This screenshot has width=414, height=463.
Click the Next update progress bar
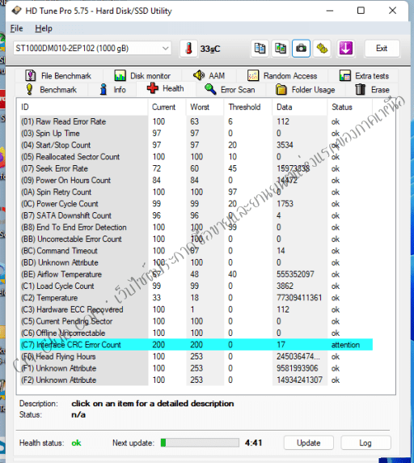click(200, 443)
